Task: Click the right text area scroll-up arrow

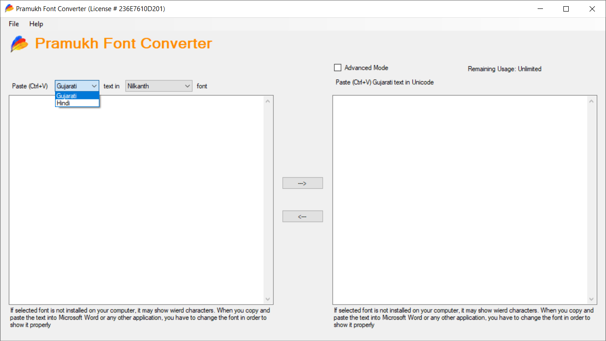Action: click(591, 101)
